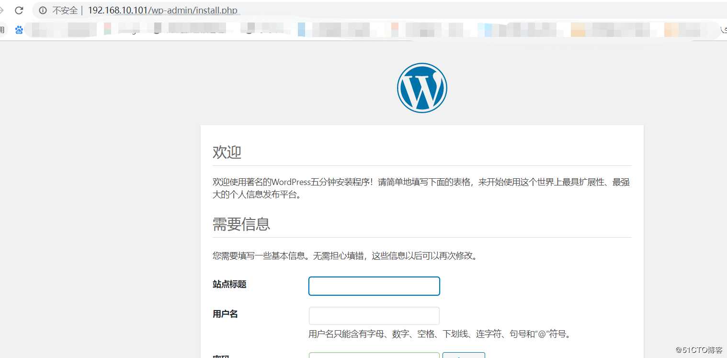Click the 用户名 field label
The height and width of the screenshot is (358, 727).
[225, 314]
